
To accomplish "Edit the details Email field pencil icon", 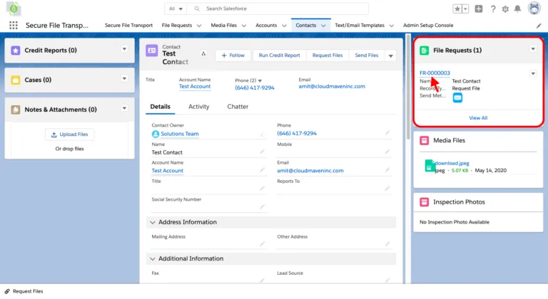I will click(x=387, y=170).
